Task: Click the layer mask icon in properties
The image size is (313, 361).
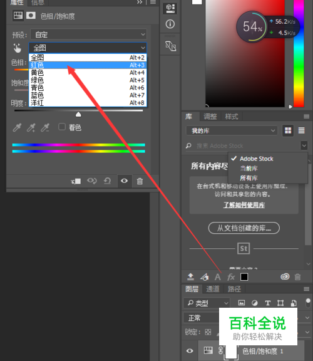Action: 31,16
